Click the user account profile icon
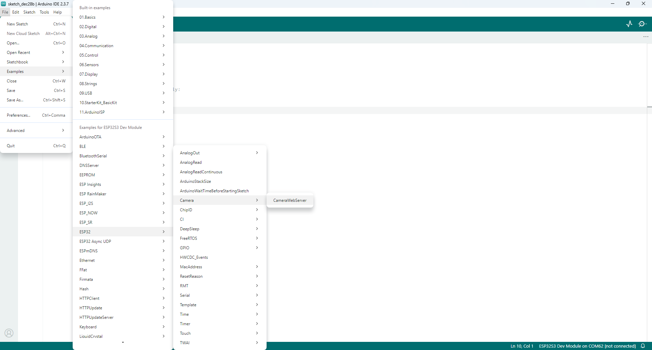 9,333
